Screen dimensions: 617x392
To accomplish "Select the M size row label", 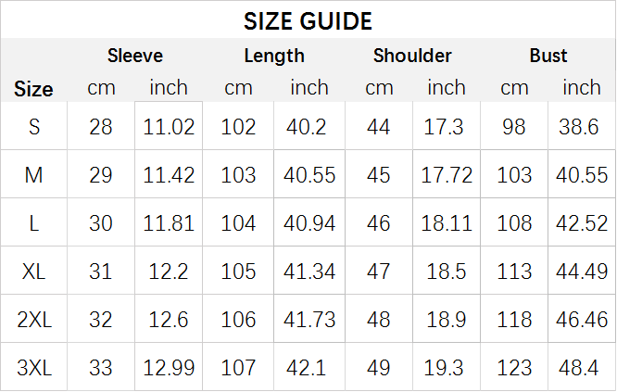I will point(34,175).
